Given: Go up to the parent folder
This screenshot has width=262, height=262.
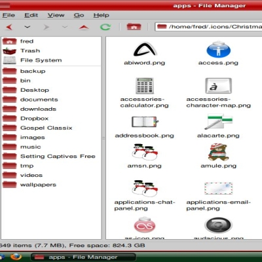Looking at the screenshot, I should click(x=84, y=27).
